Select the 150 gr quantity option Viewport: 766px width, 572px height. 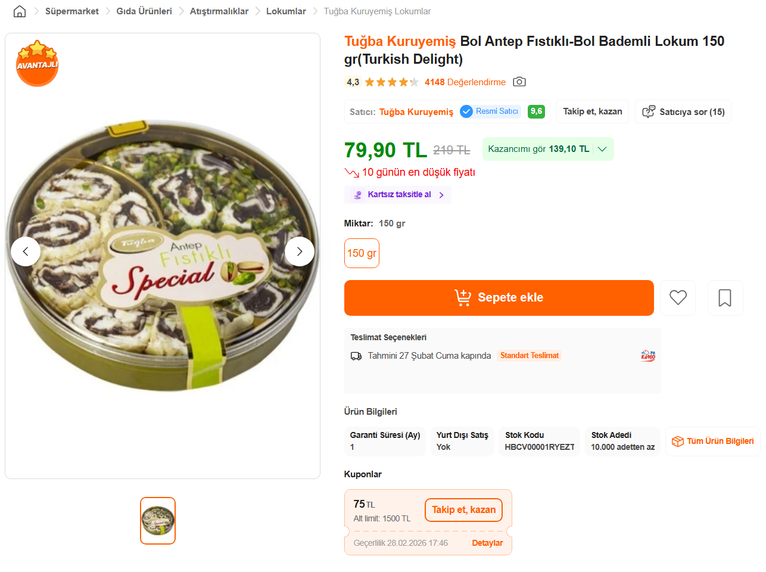click(362, 253)
